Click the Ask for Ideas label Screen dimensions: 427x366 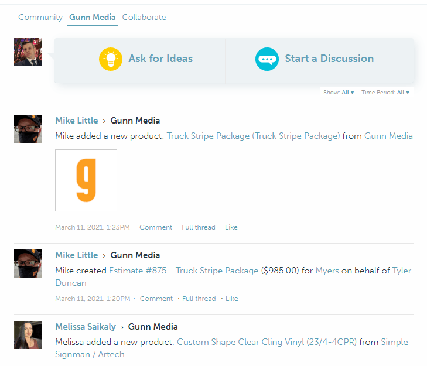(160, 59)
